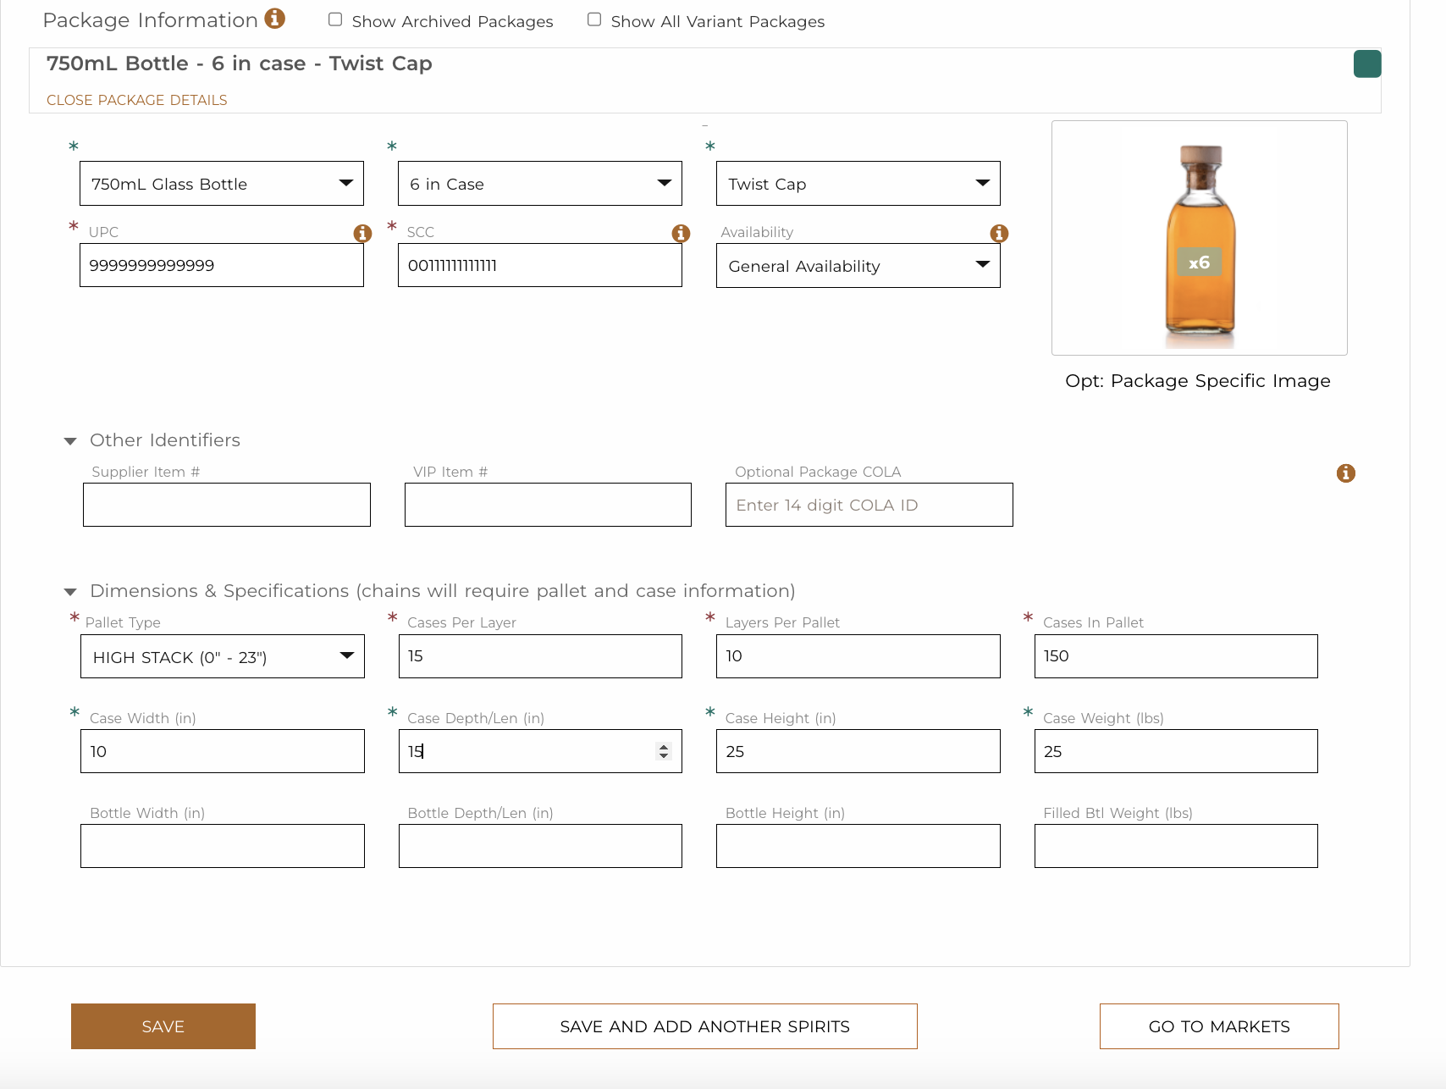Click the teal square icon in the package header
1446x1089 pixels.
[1366, 63]
